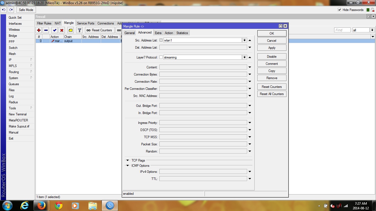Open the 'all' filter dropdown in Firewall
The width and height of the screenshot is (376, 211).
click(372, 30)
